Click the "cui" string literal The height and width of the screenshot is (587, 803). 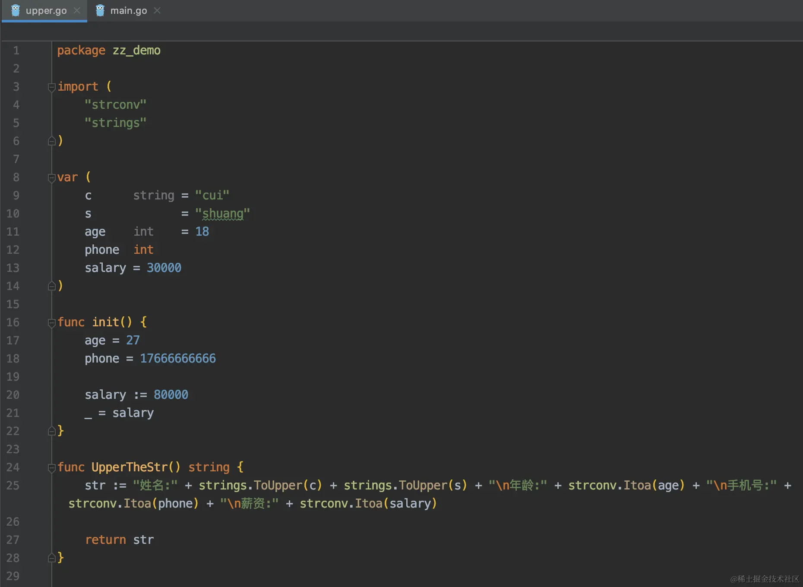pyautogui.click(x=212, y=196)
